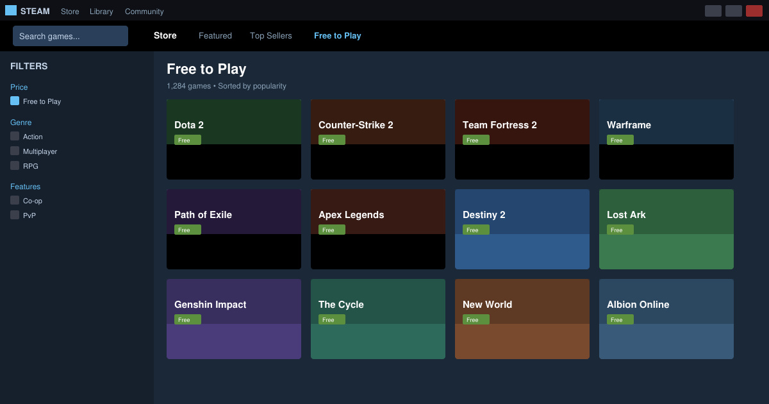The width and height of the screenshot is (769, 404).
Task: Open the Library menu
Action: point(101,12)
